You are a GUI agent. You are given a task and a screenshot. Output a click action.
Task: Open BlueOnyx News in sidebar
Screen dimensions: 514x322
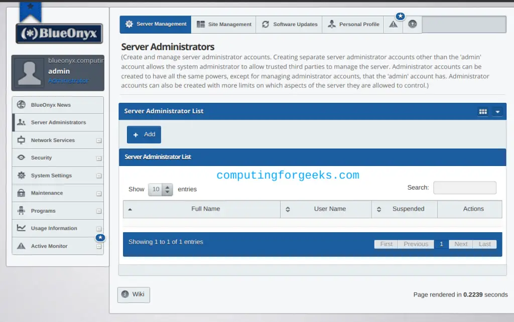[58, 105]
